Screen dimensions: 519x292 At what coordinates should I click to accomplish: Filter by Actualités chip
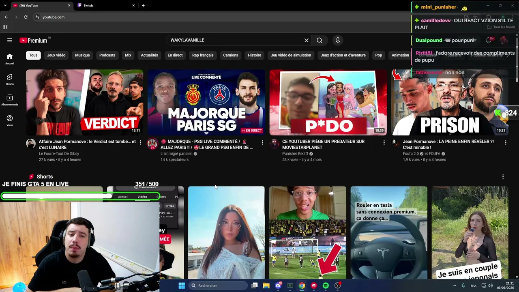coord(149,55)
